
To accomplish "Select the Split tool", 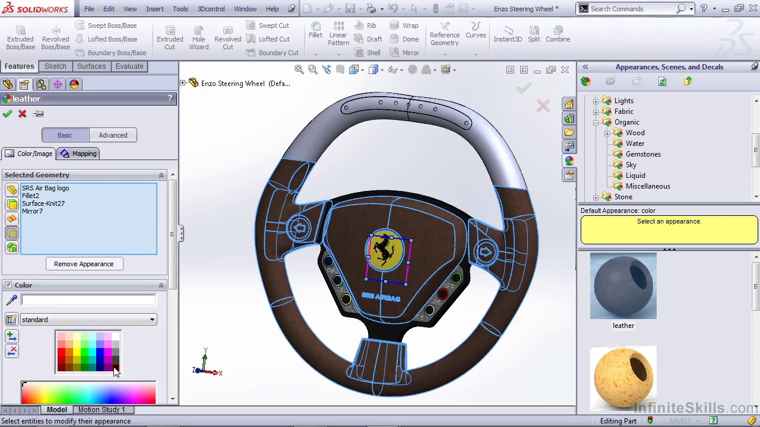I will 534,34.
